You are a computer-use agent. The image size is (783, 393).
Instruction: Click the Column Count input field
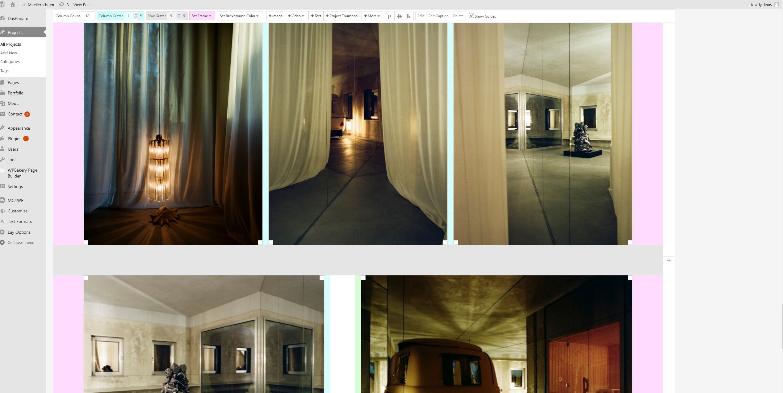88,16
